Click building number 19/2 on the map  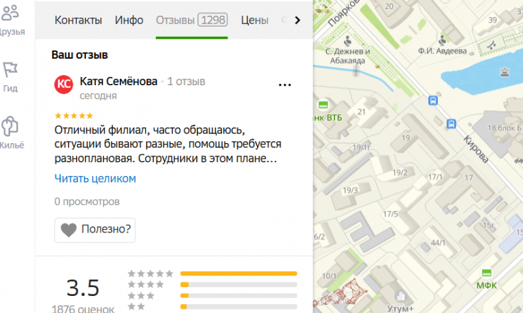400,173
